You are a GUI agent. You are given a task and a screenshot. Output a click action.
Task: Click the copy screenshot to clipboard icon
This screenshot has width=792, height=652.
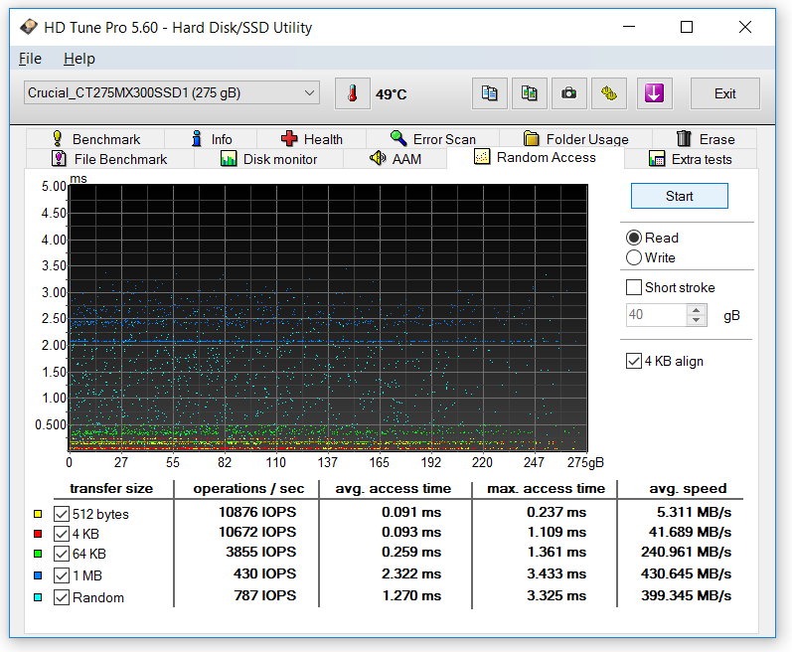(530, 93)
